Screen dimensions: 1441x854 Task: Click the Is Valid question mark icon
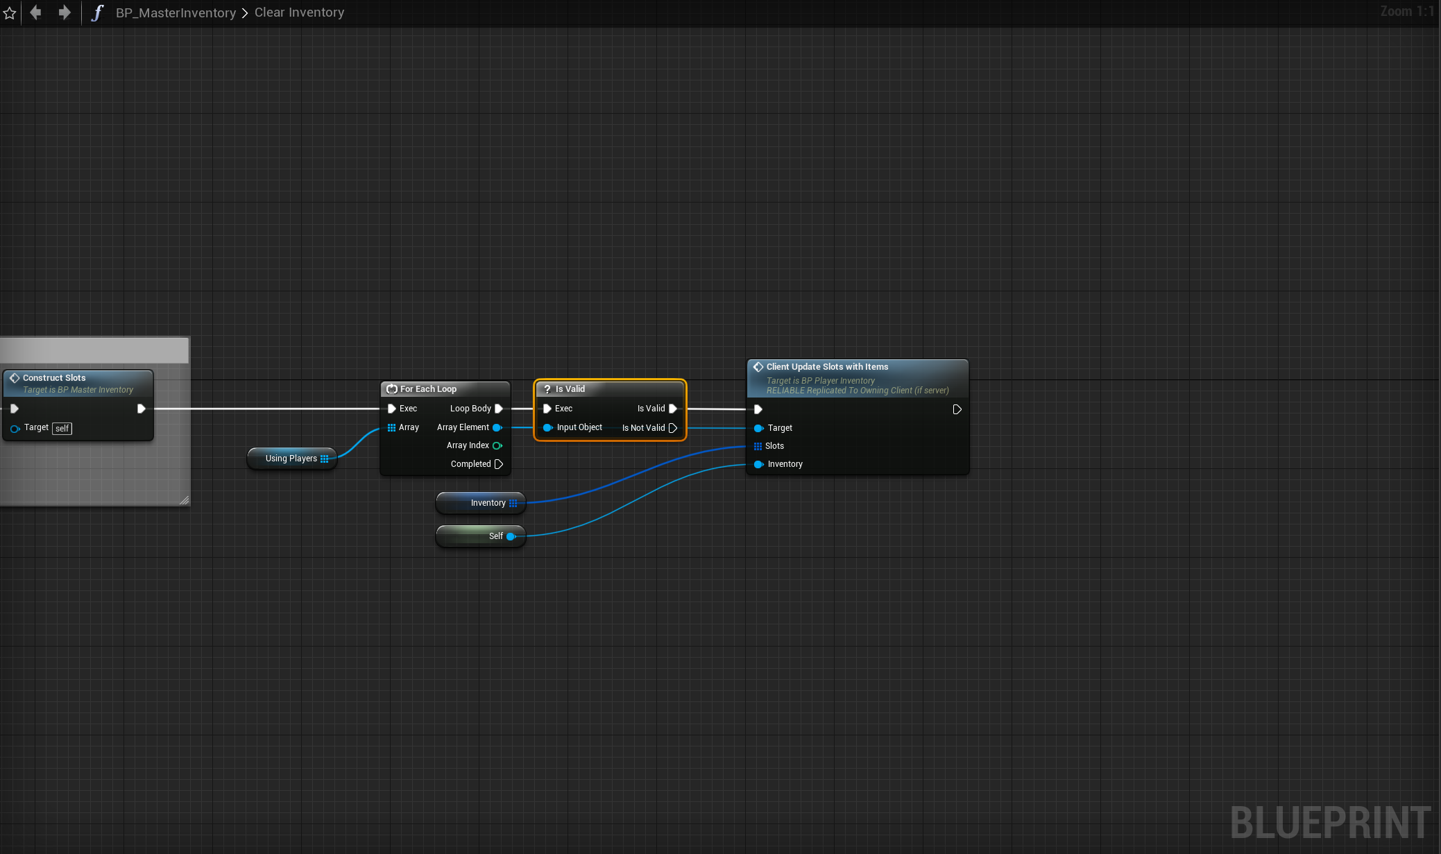[547, 389]
